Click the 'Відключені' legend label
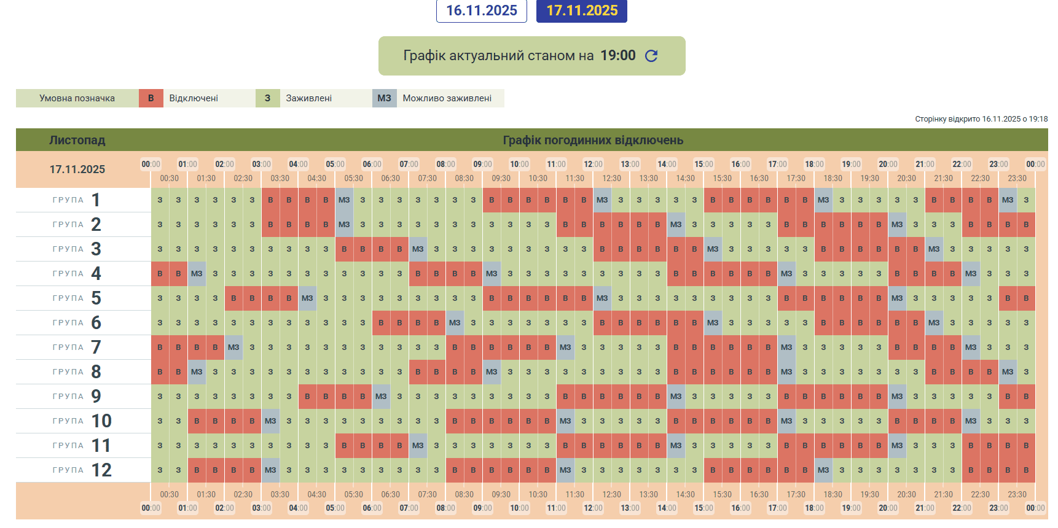1058x528 pixels. tap(194, 98)
